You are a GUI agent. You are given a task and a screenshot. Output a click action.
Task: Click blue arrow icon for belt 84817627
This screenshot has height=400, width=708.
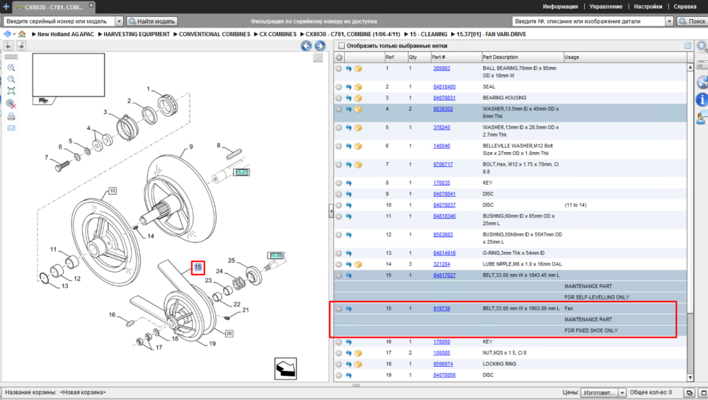tap(348, 275)
